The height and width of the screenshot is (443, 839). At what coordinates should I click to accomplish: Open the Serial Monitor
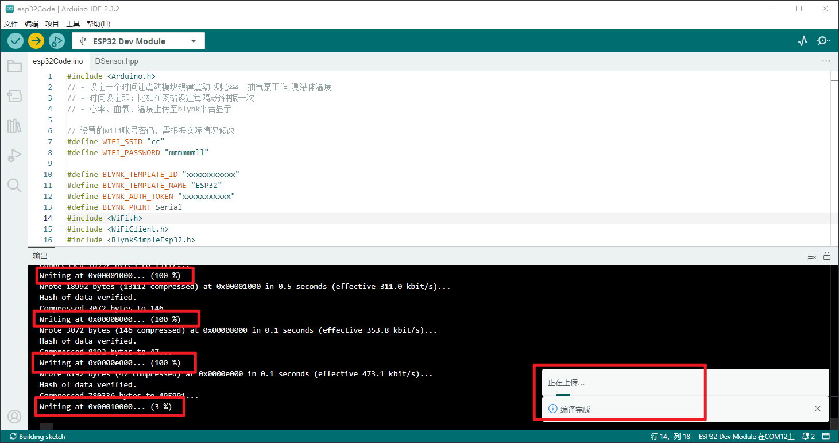pyautogui.click(x=823, y=41)
